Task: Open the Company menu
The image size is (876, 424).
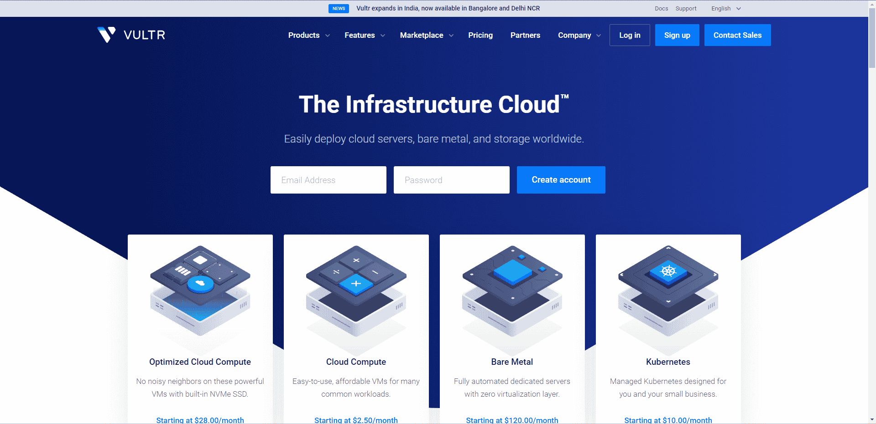Action: tap(574, 35)
